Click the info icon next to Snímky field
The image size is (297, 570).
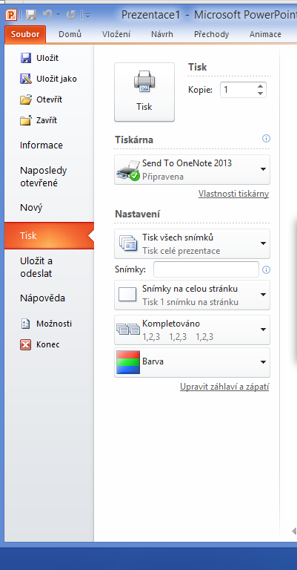click(x=266, y=269)
